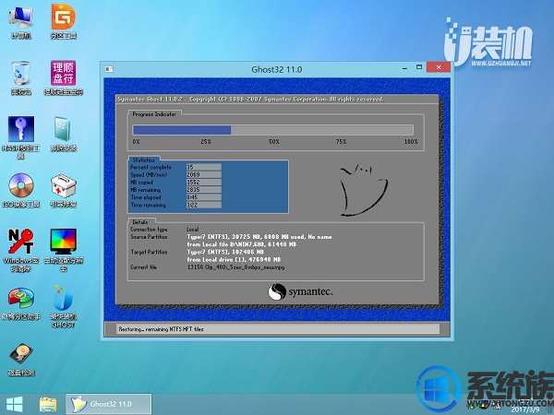The width and height of the screenshot is (554, 415).
Task: Open the Recycle Bin on desktop
Action: pos(20,74)
